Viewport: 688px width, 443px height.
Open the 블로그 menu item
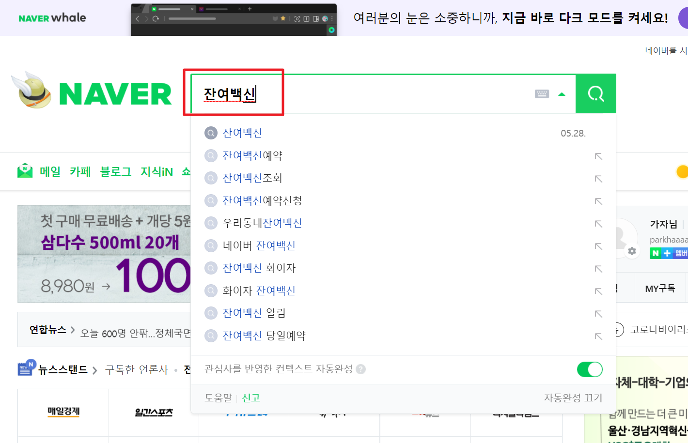point(116,171)
